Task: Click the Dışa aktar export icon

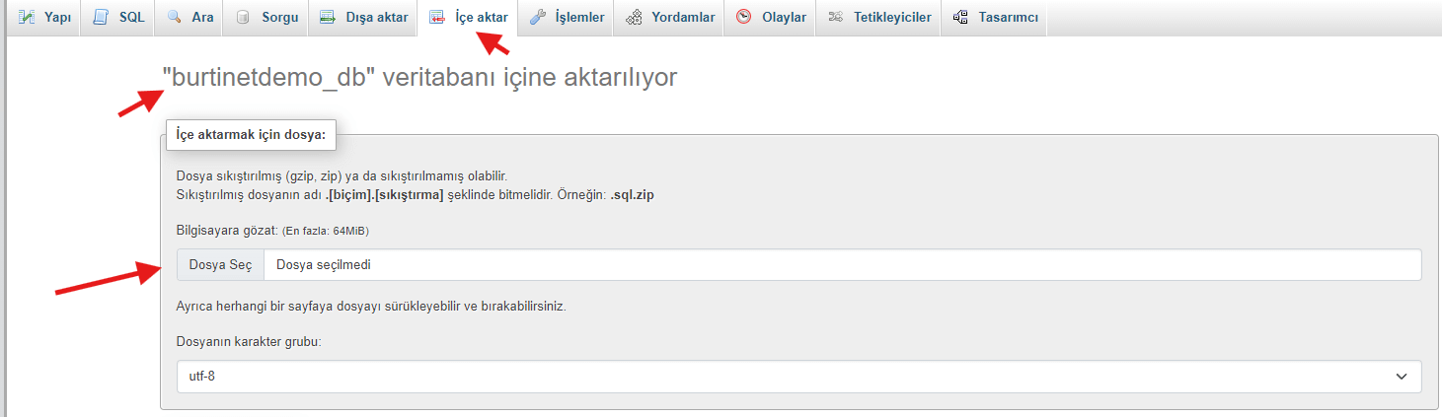Action: click(329, 17)
